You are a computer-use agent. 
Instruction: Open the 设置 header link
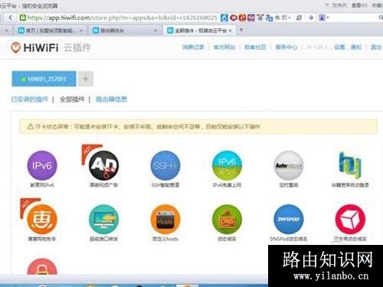coord(339,47)
